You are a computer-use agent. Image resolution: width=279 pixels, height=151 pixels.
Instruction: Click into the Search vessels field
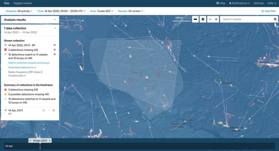247,19
